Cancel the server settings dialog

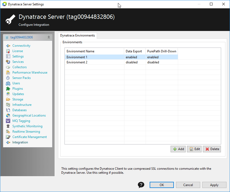point(188,185)
